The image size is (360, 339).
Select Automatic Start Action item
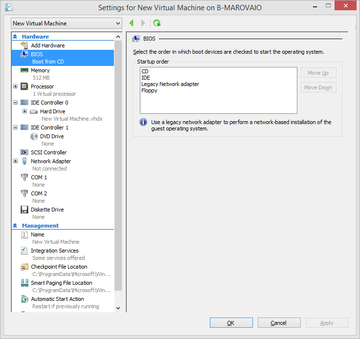click(x=57, y=299)
